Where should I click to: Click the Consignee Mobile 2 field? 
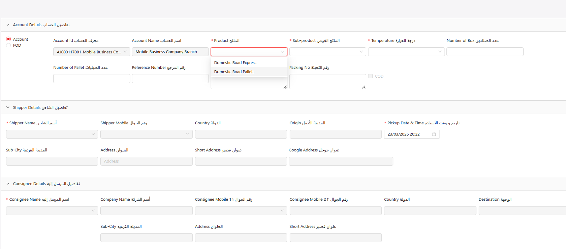(x=335, y=210)
